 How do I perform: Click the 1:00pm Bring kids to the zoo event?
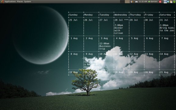click(x=167, y=28)
